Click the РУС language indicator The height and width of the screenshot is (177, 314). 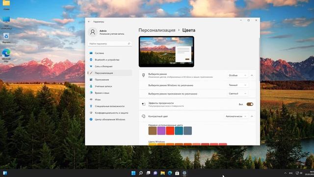(291, 173)
